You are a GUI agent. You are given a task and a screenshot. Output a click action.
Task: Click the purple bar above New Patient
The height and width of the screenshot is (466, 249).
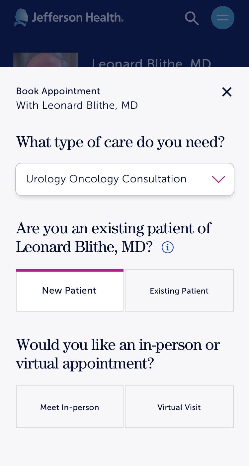70,270
